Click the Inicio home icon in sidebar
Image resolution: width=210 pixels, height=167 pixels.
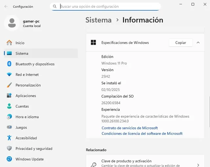coord(9,43)
